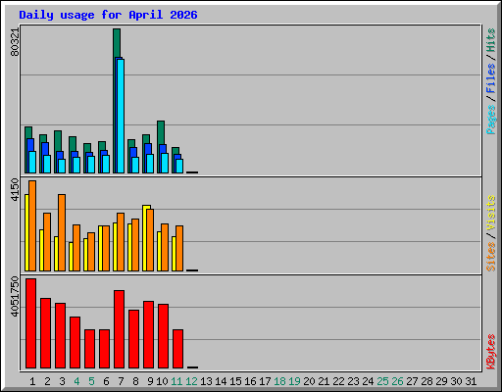Click green weekend day 18 label
The height and width of the screenshot is (392, 502).
(x=279, y=381)
